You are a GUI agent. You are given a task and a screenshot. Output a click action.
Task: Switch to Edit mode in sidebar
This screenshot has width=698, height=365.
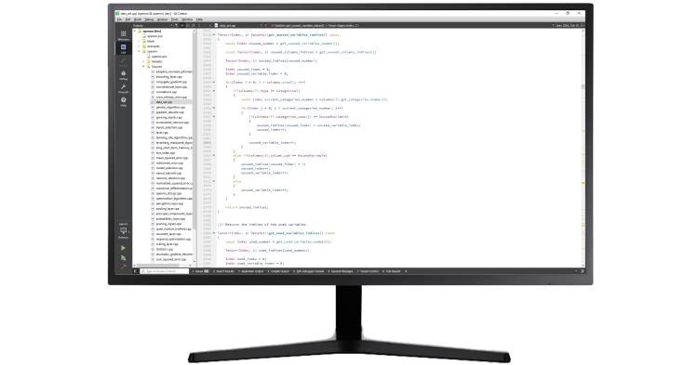click(x=123, y=48)
